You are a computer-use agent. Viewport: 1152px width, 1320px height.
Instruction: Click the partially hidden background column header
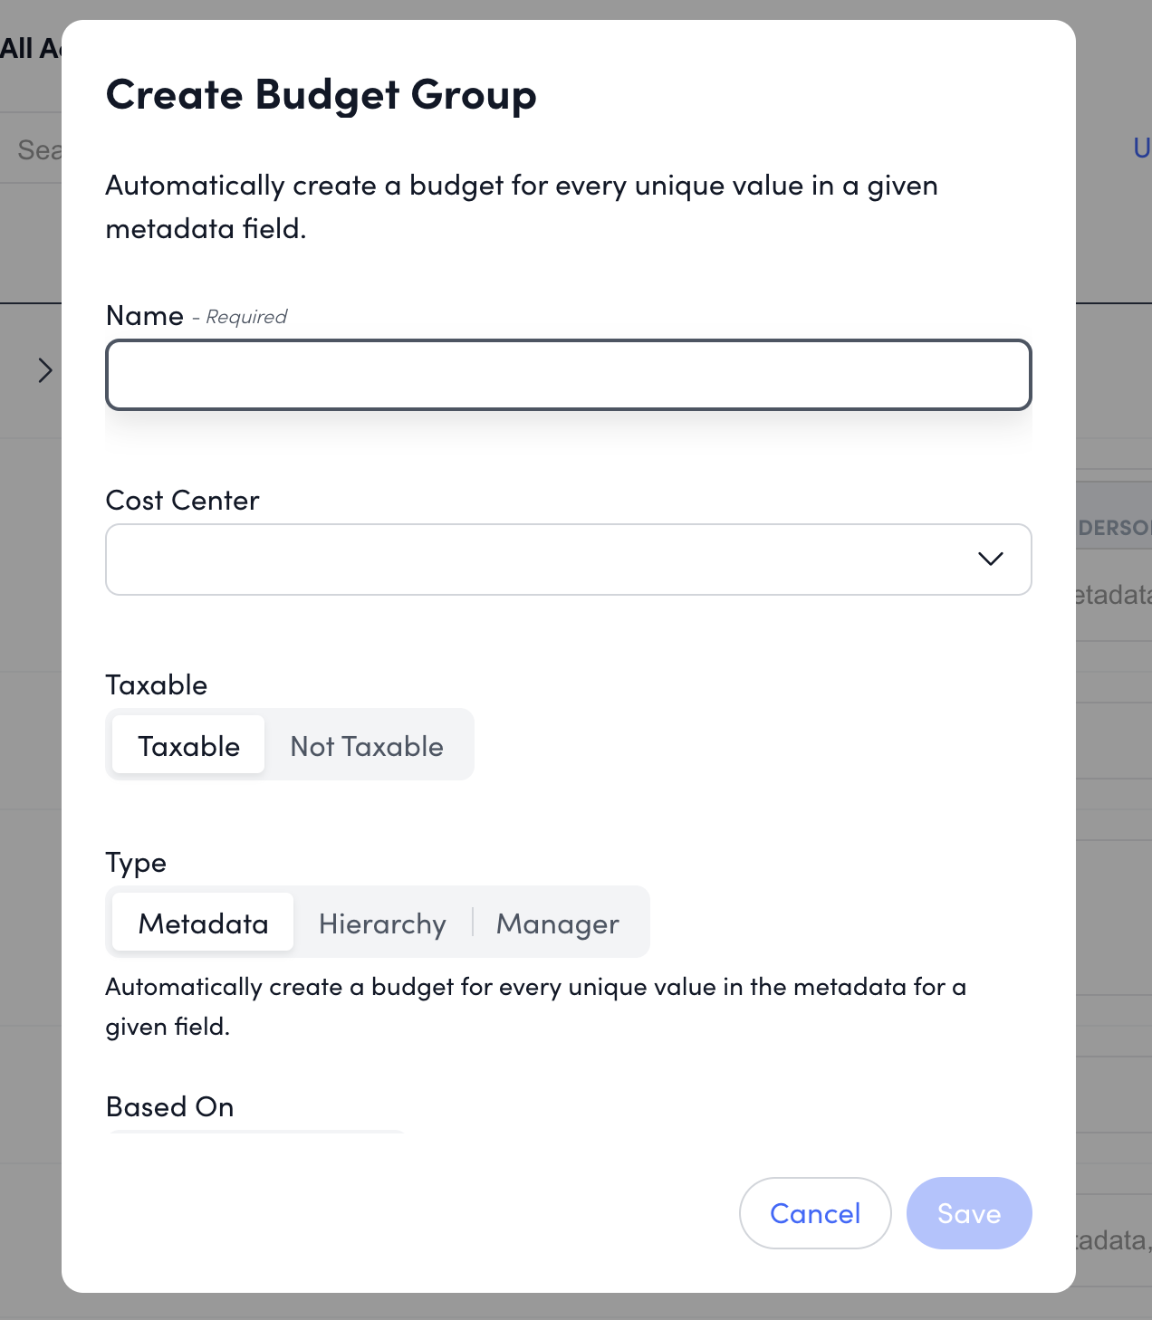click(x=1114, y=528)
